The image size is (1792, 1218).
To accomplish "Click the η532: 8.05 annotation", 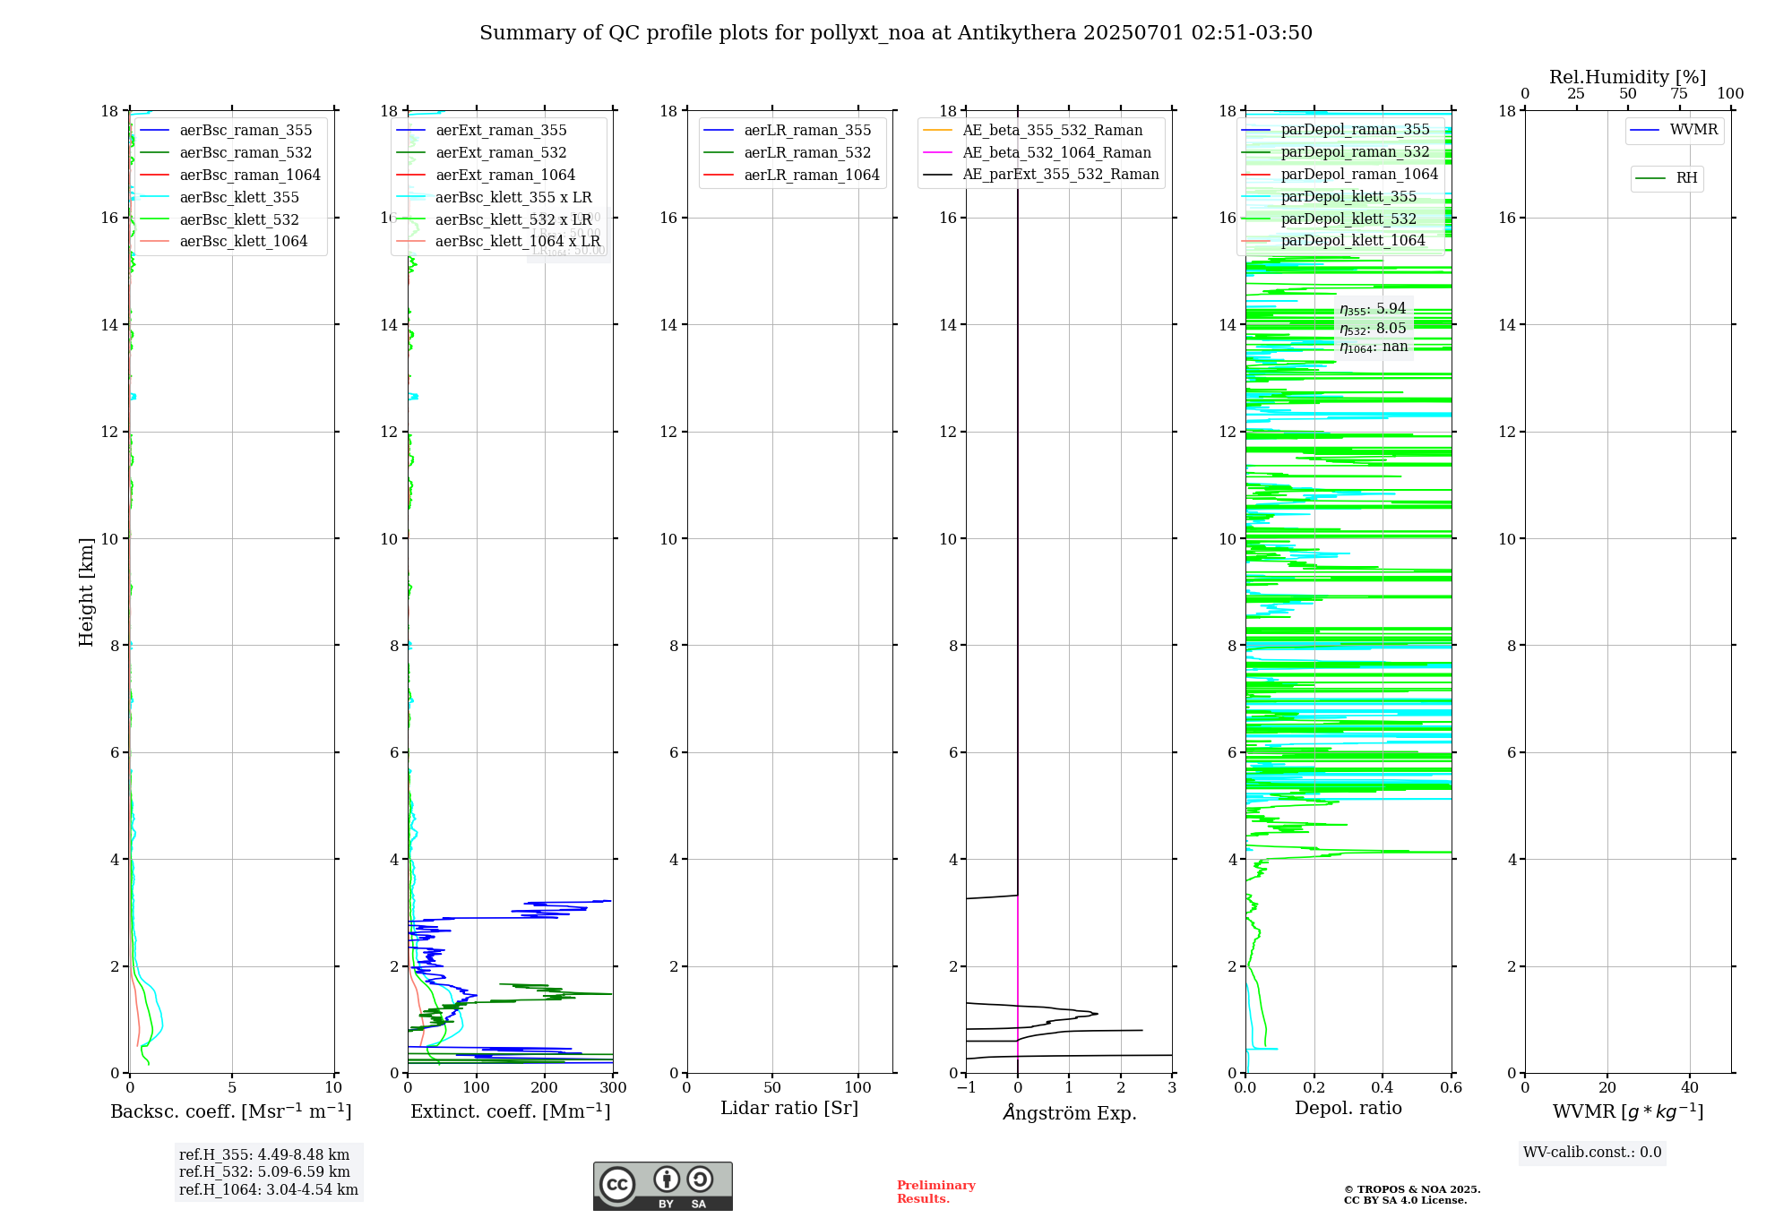I will click(x=1373, y=329).
